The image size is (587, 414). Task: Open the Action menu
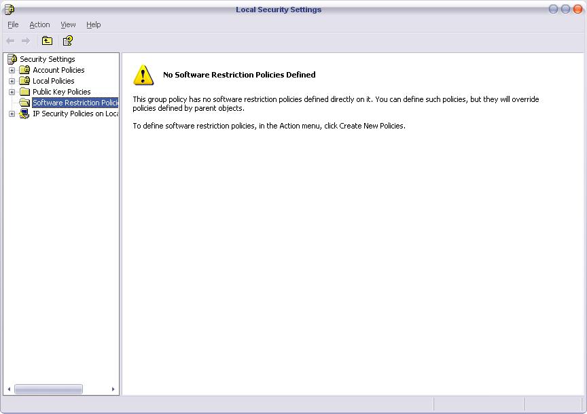(x=39, y=24)
